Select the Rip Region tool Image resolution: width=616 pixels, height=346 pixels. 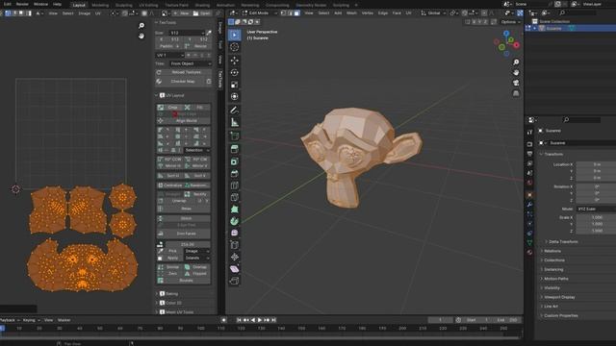(x=235, y=281)
